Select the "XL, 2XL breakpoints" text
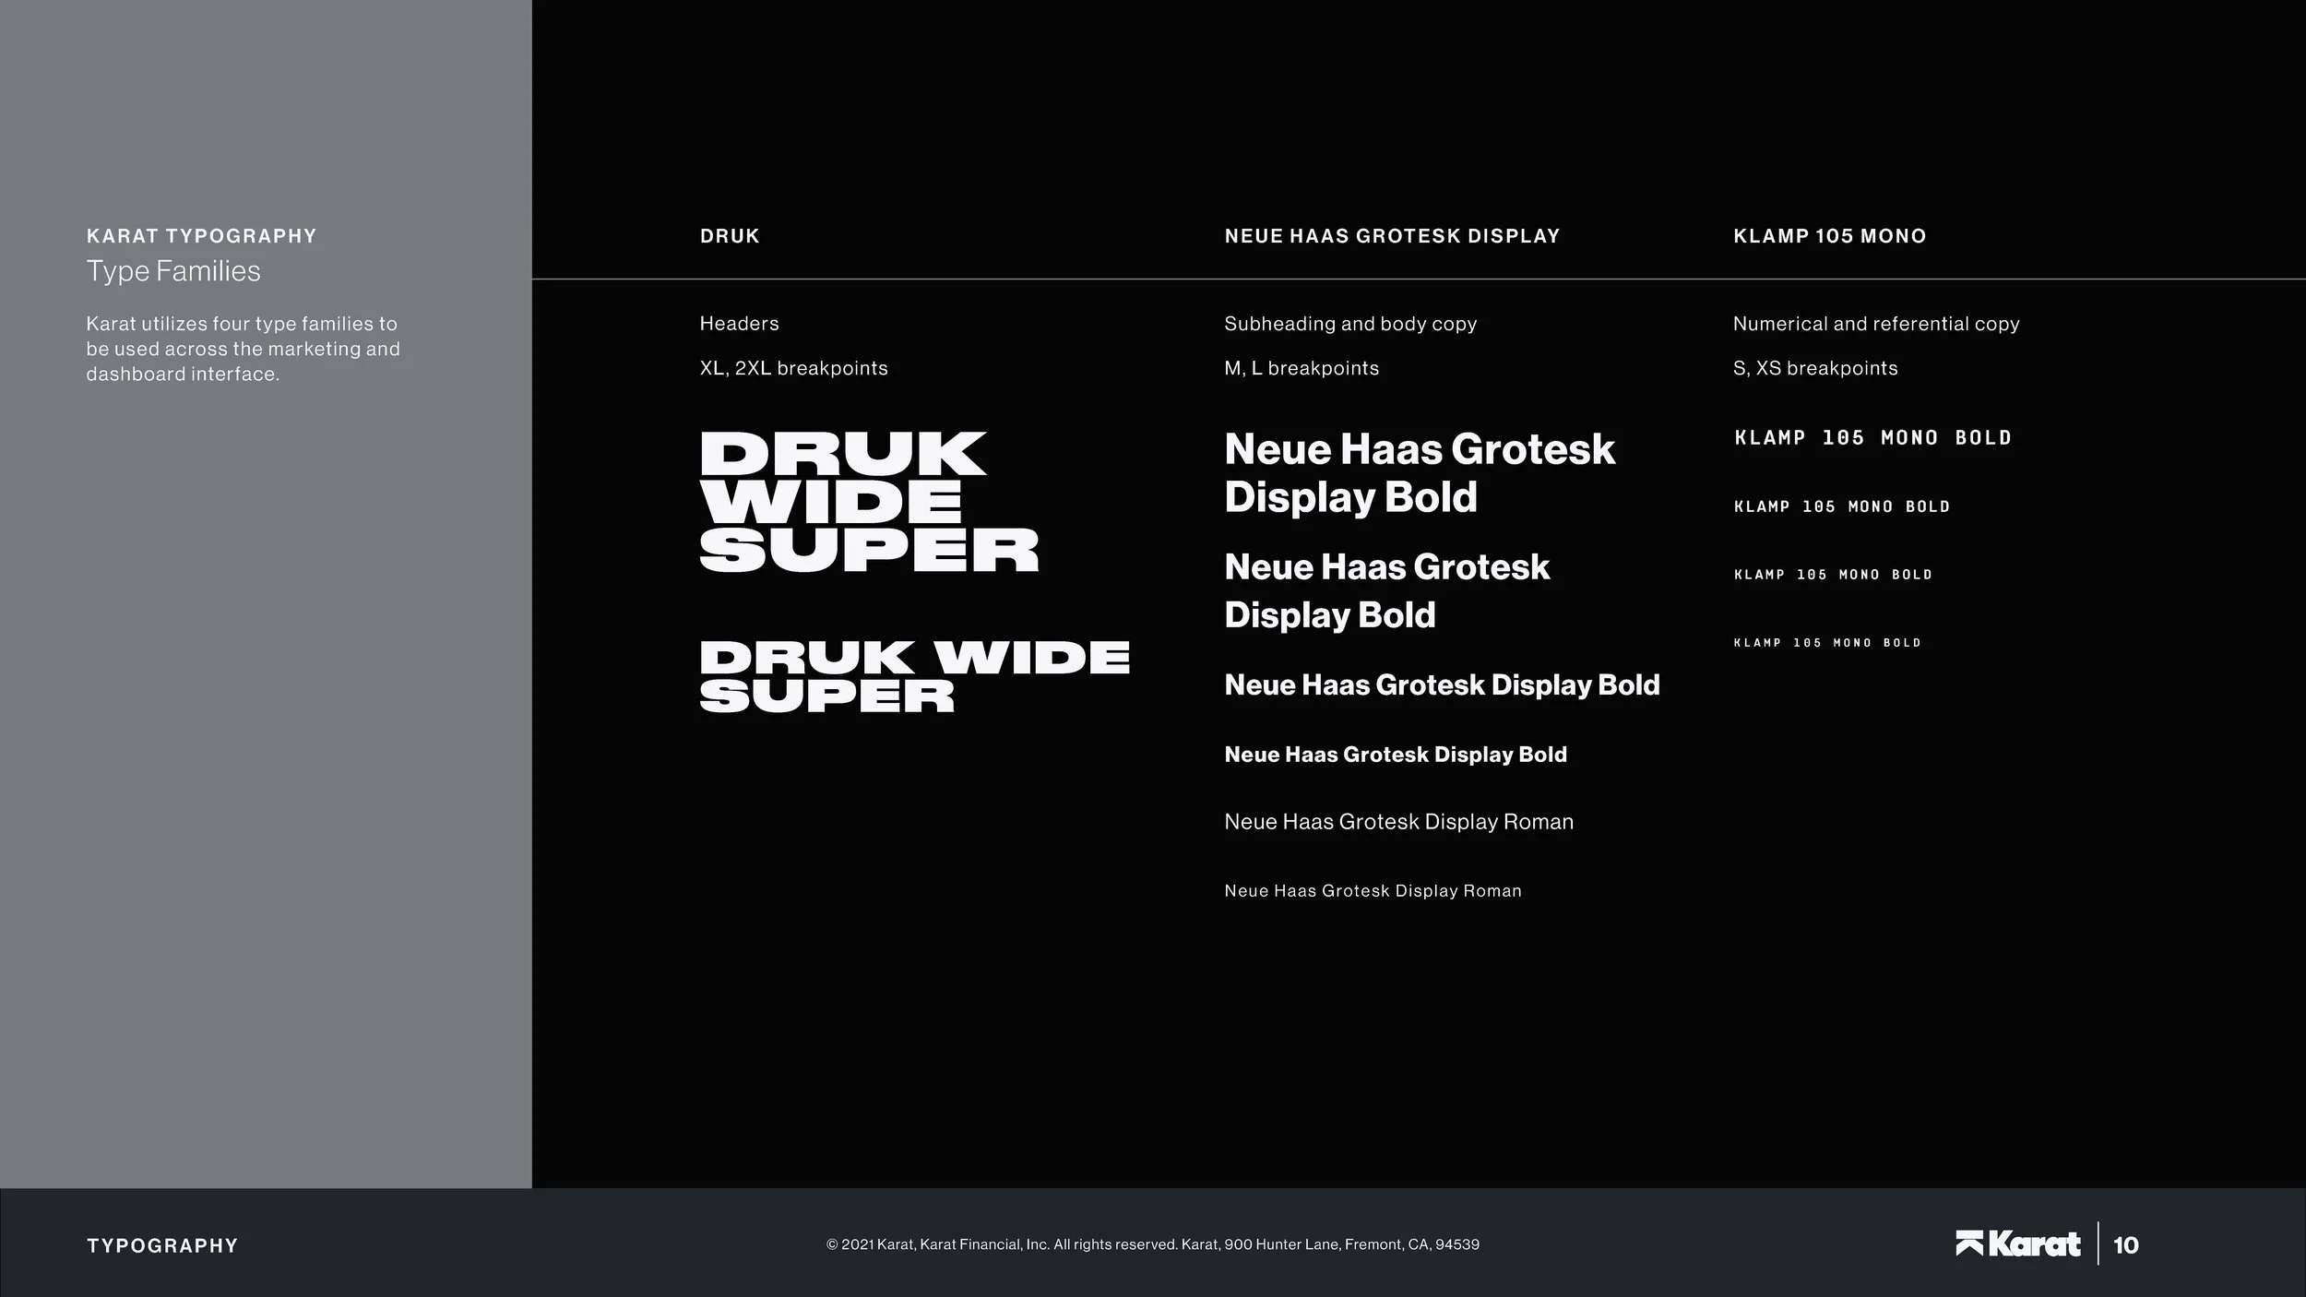 [x=793, y=368]
